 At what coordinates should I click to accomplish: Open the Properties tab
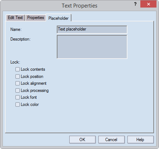(x=36, y=18)
